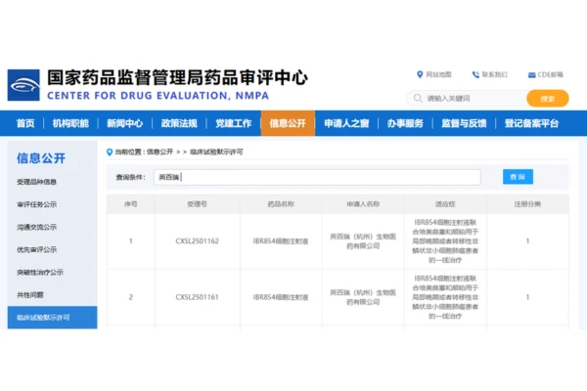The height and width of the screenshot is (391, 587).
Task: Open 优先审评公示 in the sidebar
Action: click(x=37, y=249)
